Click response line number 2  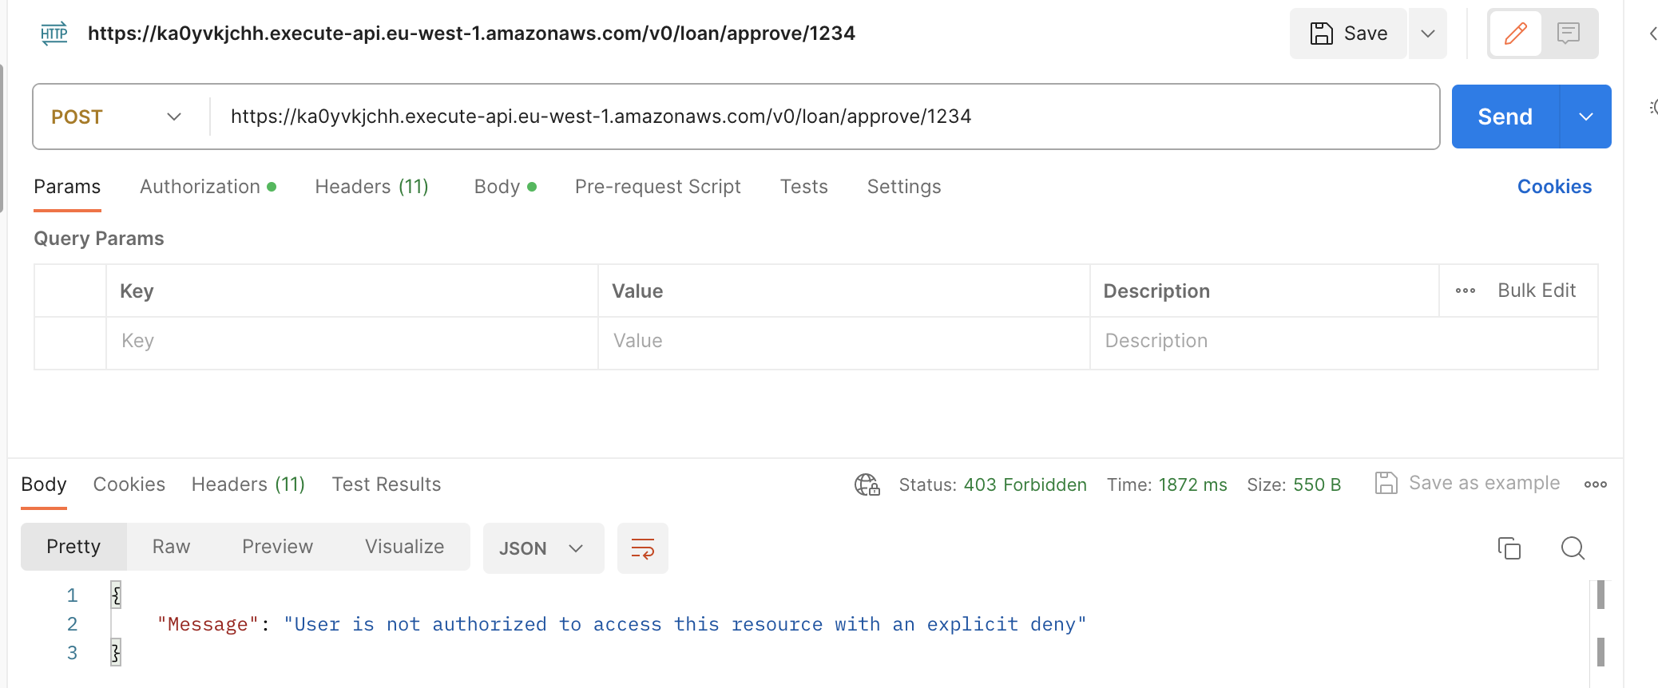coord(72,624)
